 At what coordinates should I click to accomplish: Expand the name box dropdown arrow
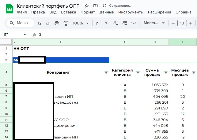[x=25, y=35]
